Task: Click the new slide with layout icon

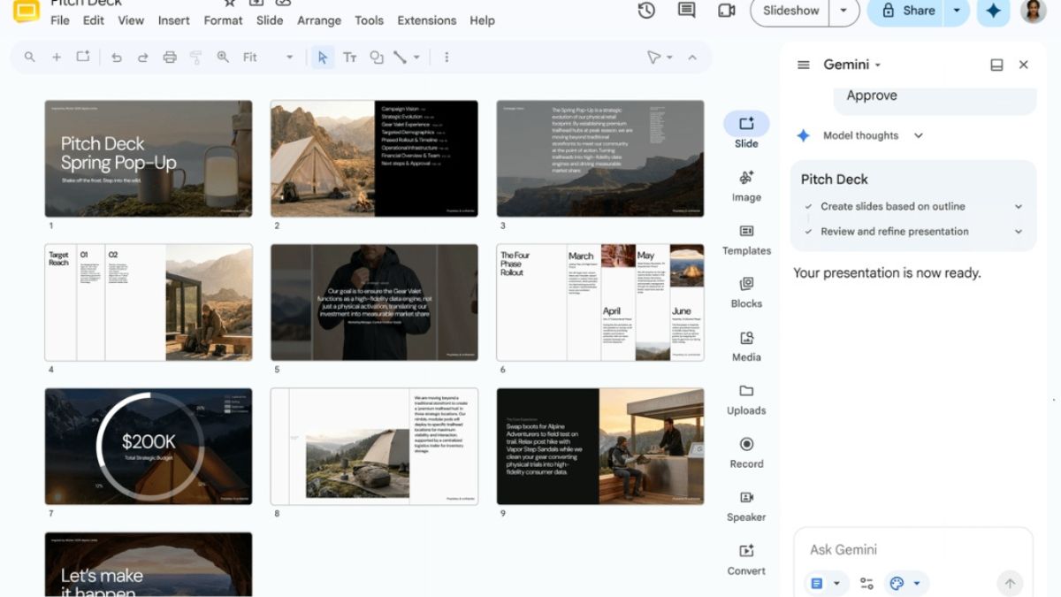Action: (82, 57)
